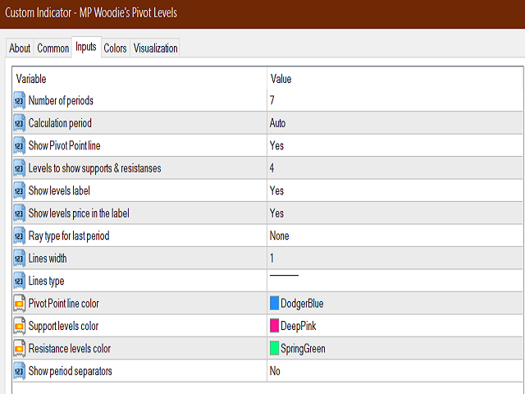Click the Lines type row icon

click(20, 281)
